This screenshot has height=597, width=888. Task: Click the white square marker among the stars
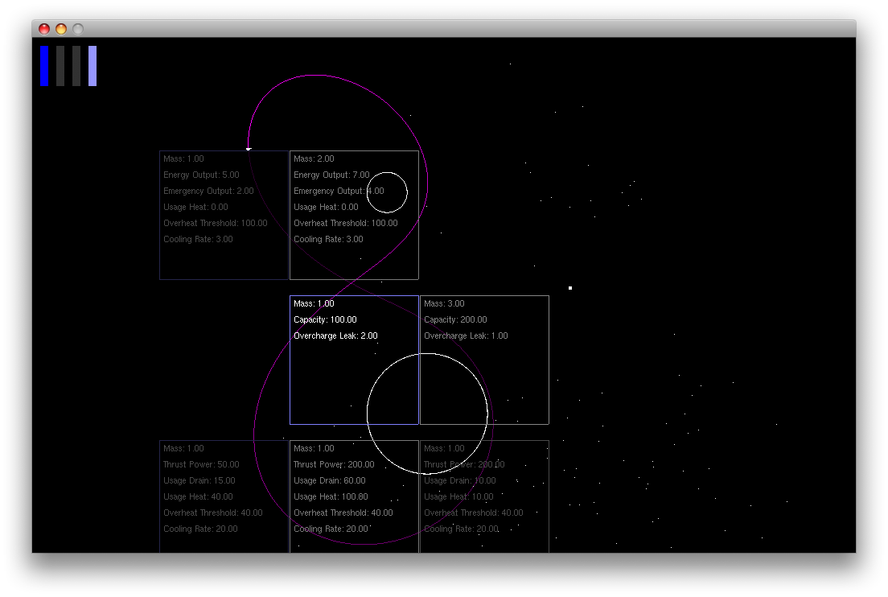(570, 288)
